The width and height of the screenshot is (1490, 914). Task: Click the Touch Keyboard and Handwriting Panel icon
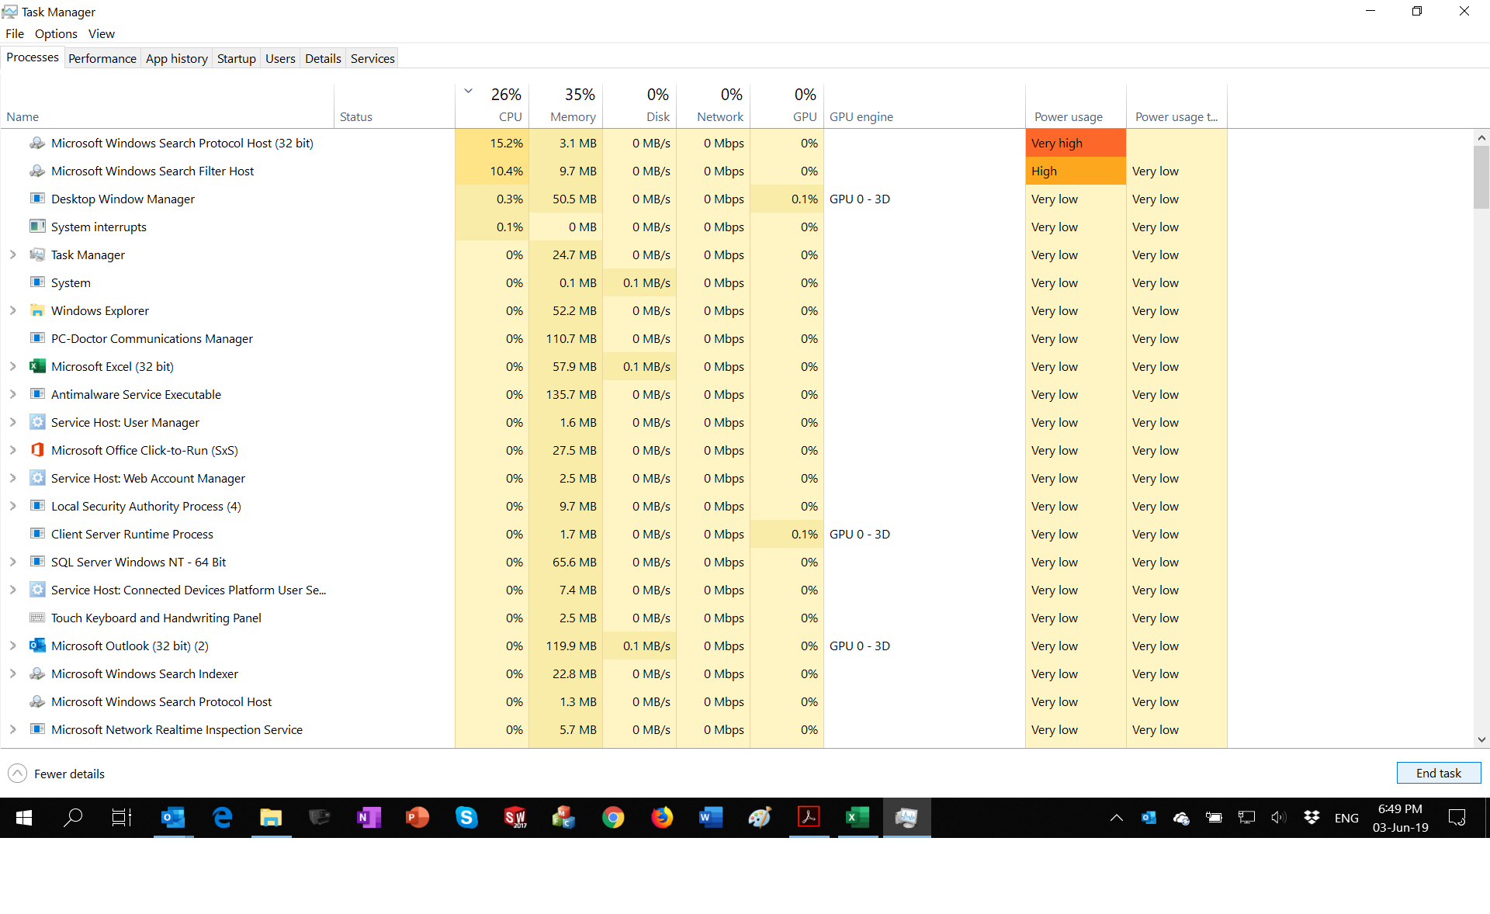click(x=37, y=618)
